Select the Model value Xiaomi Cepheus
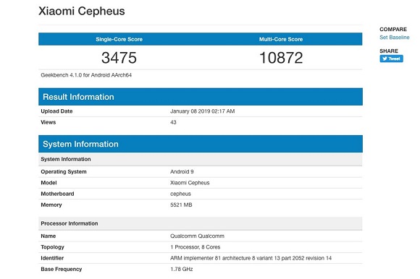Screen dimensions: 420x279 tap(190, 183)
